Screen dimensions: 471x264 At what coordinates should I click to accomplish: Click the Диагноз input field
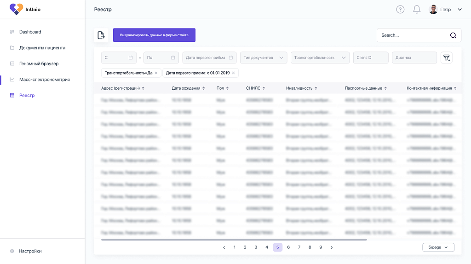click(x=414, y=57)
